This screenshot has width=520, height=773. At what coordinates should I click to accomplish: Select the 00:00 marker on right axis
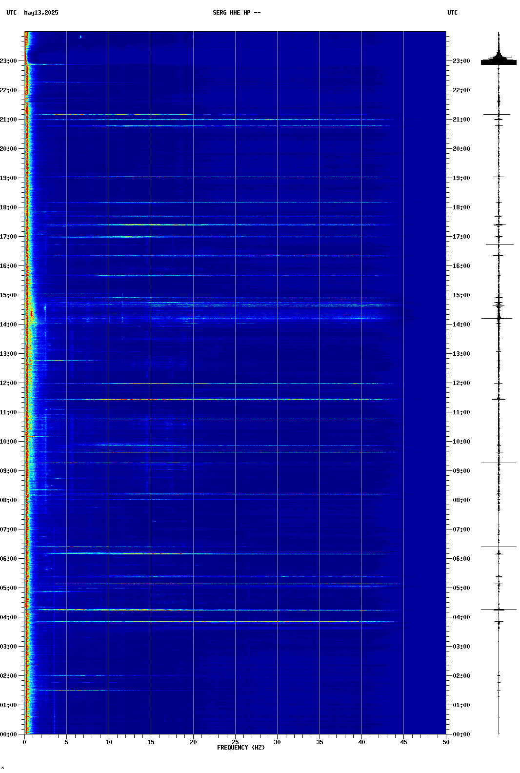click(x=461, y=734)
